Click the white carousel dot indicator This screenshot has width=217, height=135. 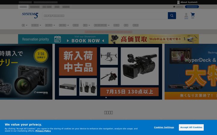(x=106, y=97)
